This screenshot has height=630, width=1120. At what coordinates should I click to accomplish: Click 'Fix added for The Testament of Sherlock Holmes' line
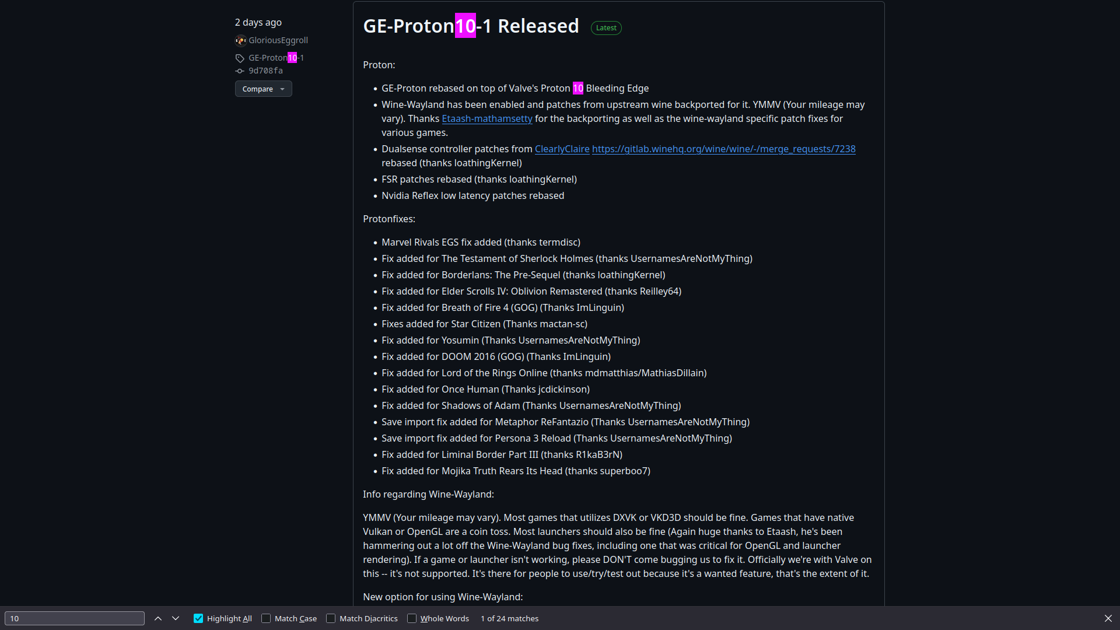(567, 258)
